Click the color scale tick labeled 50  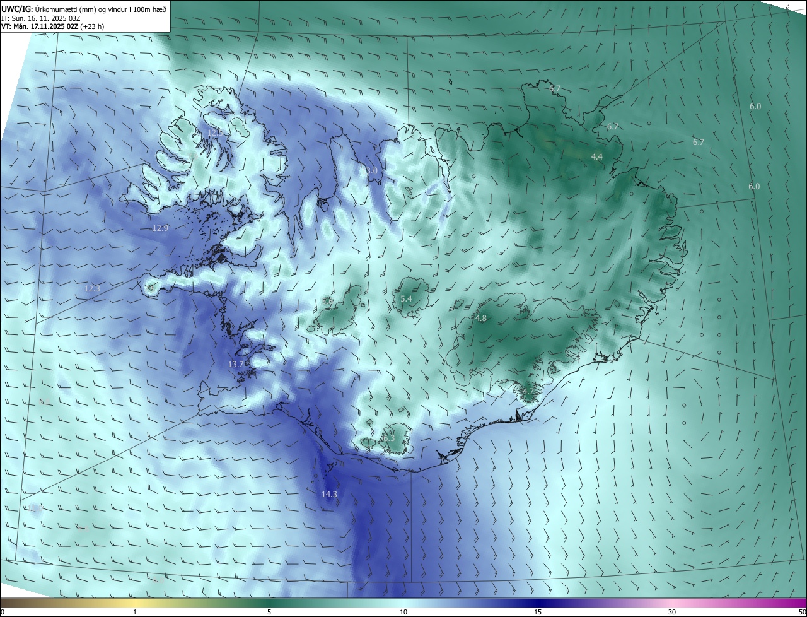click(802, 612)
